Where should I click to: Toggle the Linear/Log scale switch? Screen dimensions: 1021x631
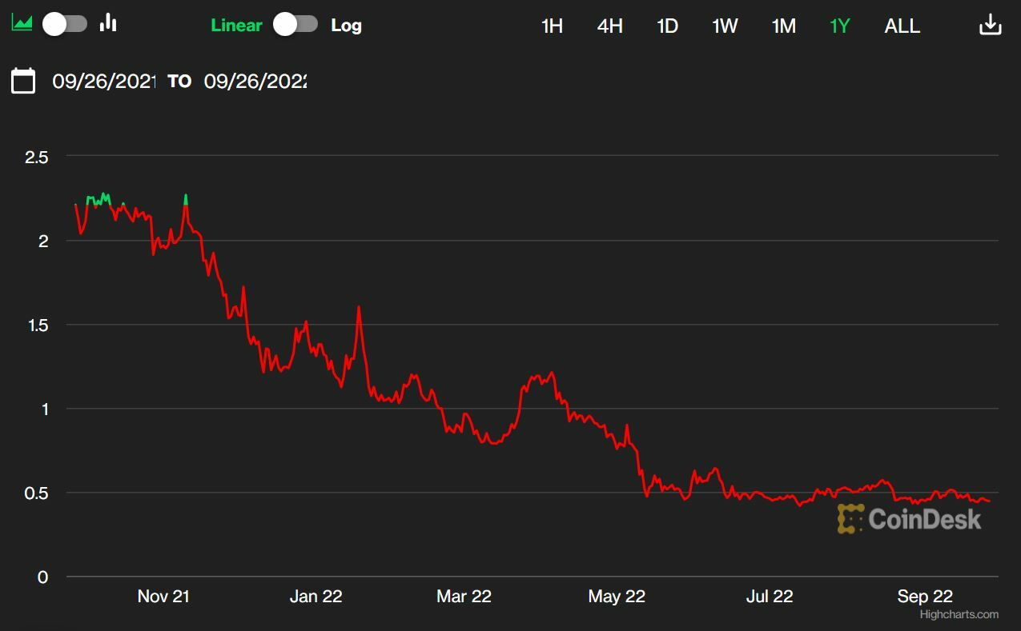coord(295,25)
